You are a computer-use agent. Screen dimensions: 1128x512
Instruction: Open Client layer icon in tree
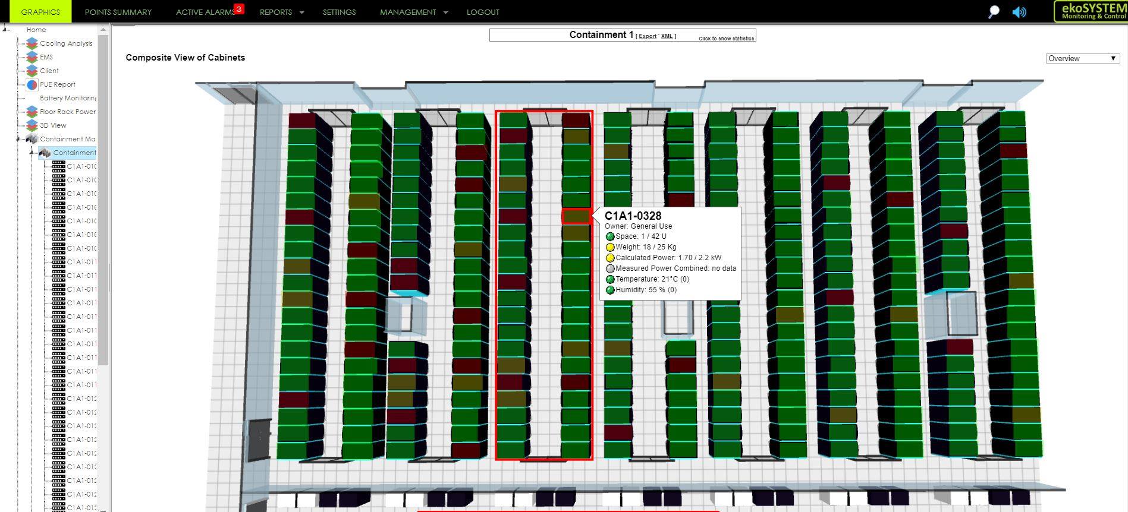tap(32, 71)
